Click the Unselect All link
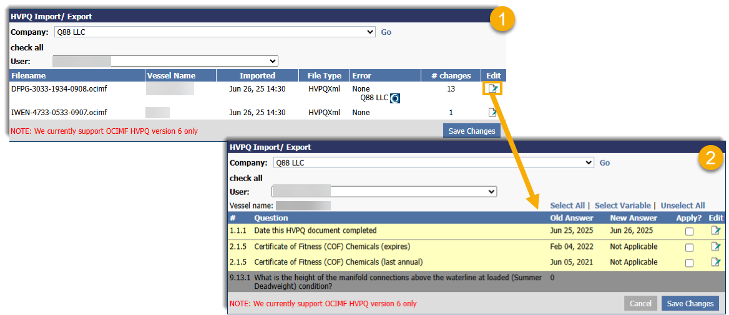 [682, 205]
